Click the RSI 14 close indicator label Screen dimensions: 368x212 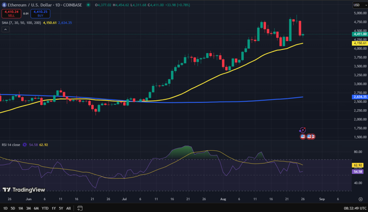click(11, 145)
